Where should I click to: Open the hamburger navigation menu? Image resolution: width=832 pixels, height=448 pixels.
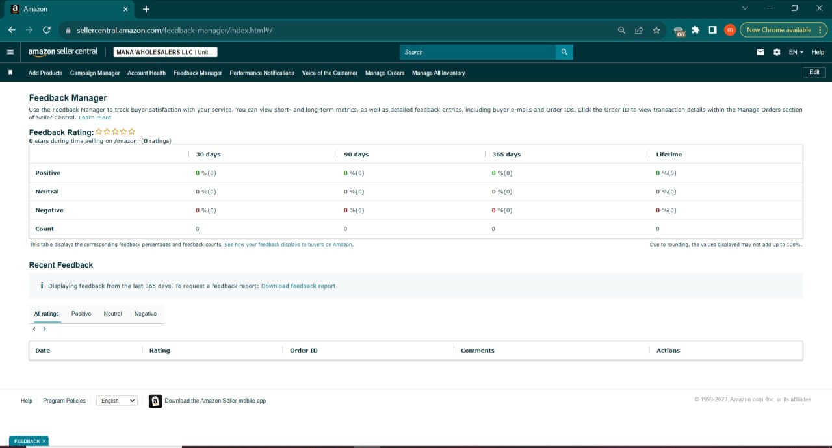click(10, 52)
